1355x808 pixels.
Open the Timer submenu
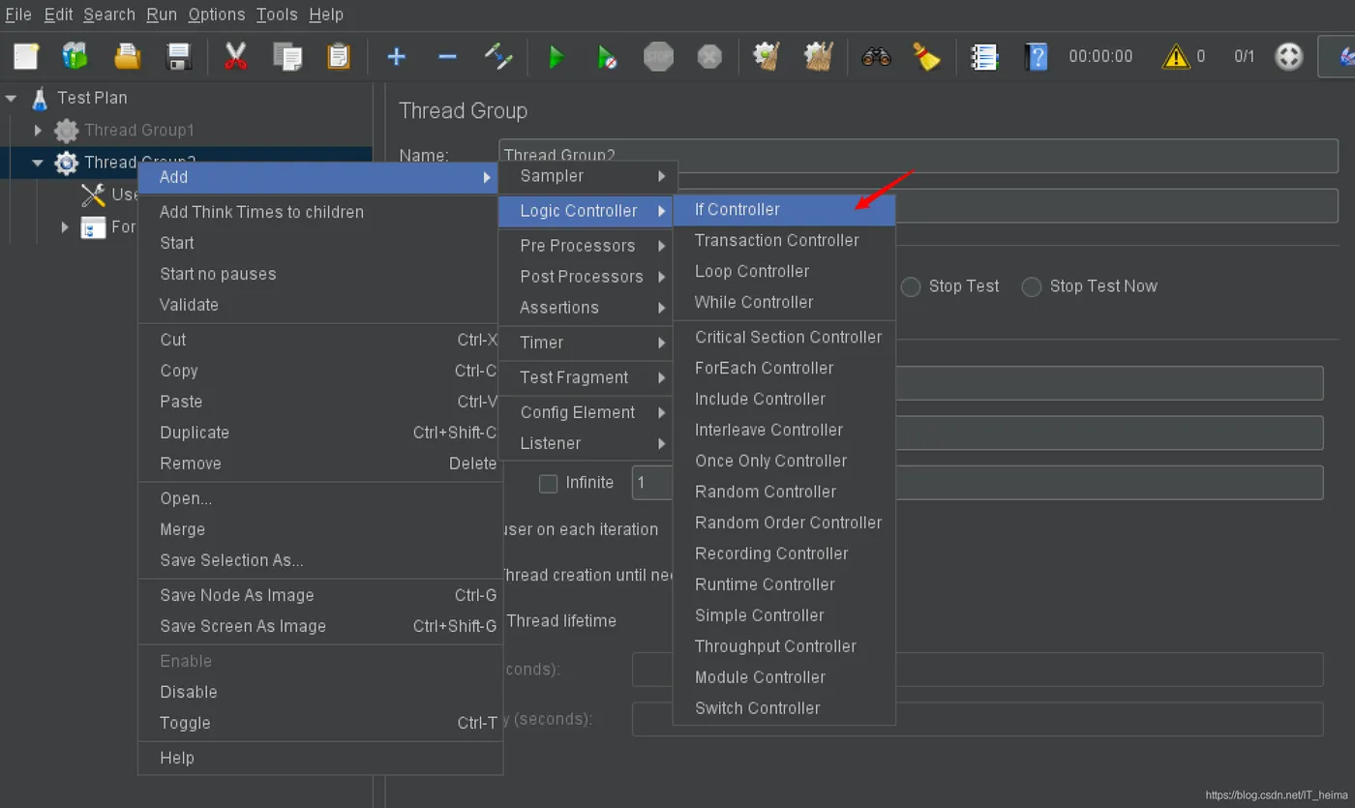pyautogui.click(x=587, y=343)
